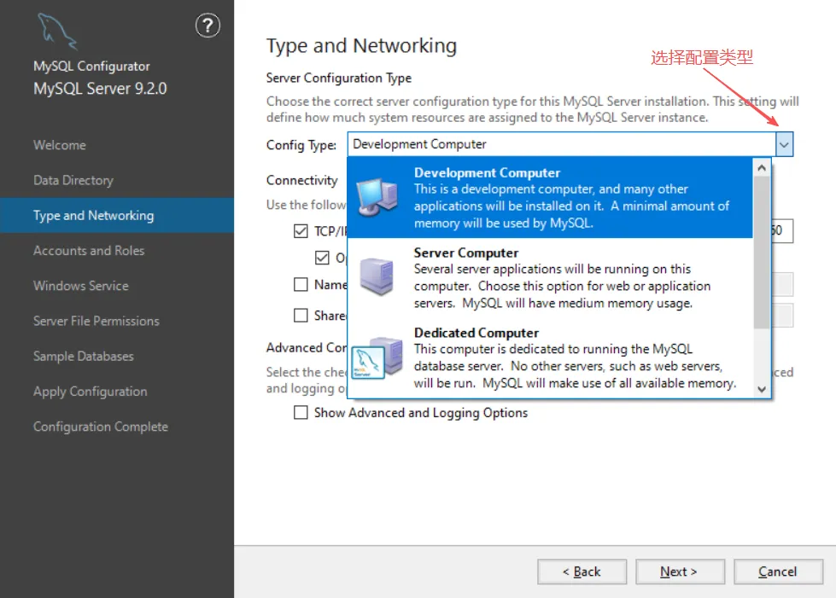Open Apply Configuration step

(x=91, y=392)
